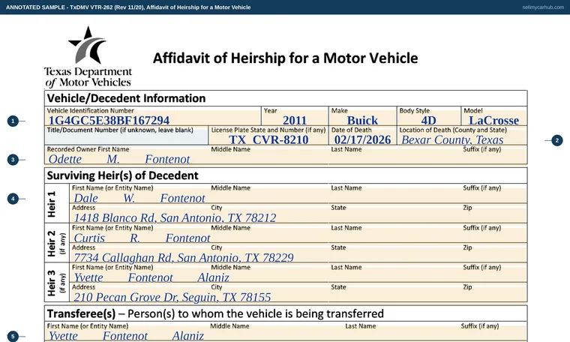Click the Location of Death 'Bexar County, Texas'
Image resolution: width=570 pixels, height=342 pixels.
click(452, 139)
